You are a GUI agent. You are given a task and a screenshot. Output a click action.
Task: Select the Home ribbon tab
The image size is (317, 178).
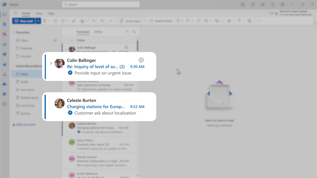(x=26, y=13)
